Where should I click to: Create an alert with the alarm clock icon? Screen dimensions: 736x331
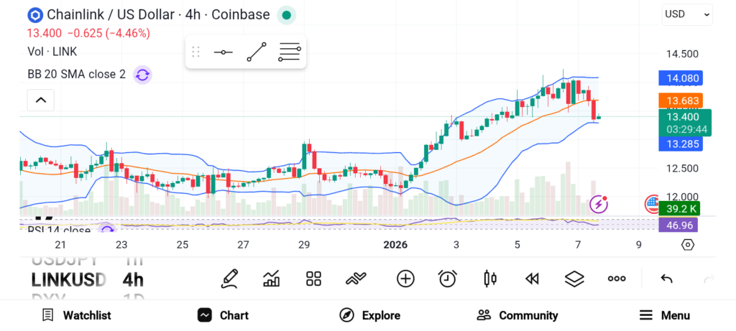(448, 279)
